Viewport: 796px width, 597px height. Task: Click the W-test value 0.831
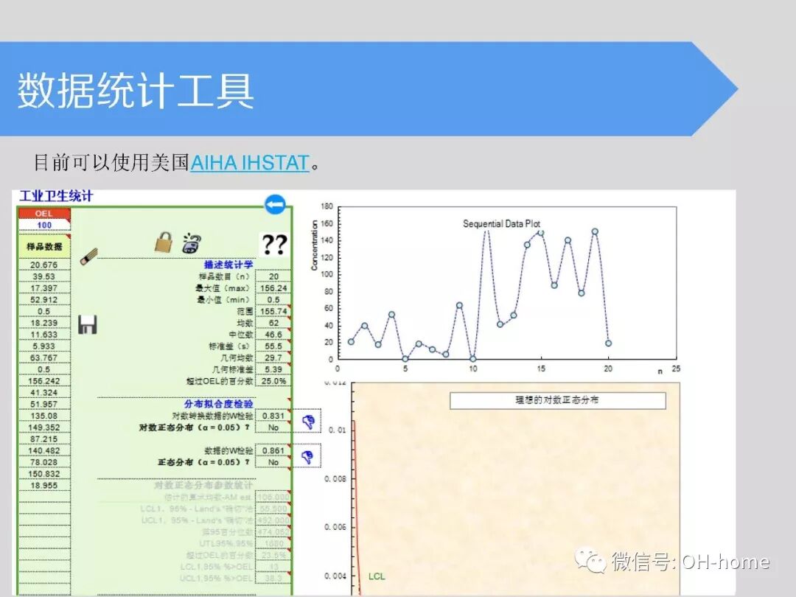pyautogui.click(x=273, y=416)
